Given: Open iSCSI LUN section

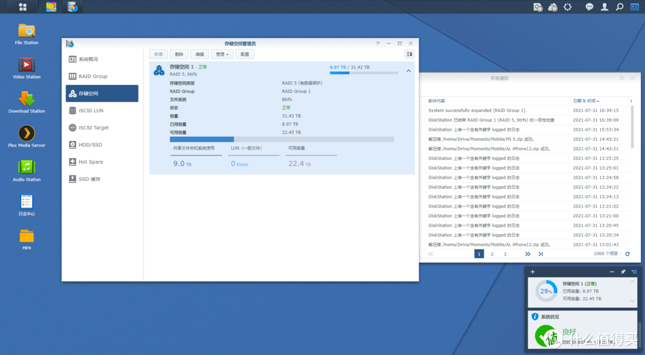Looking at the screenshot, I should coord(102,110).
